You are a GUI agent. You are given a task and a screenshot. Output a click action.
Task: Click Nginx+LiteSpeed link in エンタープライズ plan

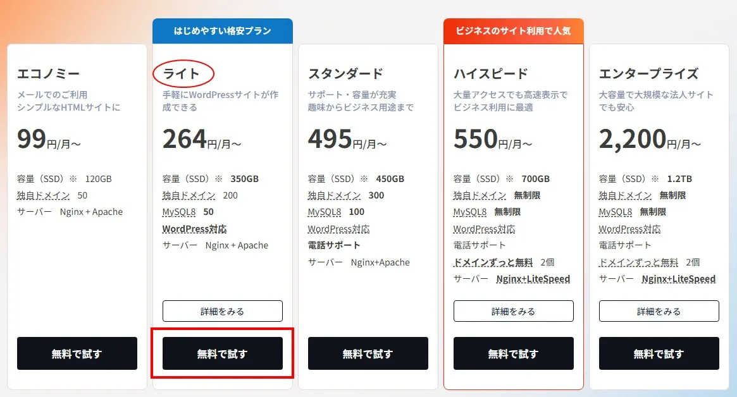678,279
